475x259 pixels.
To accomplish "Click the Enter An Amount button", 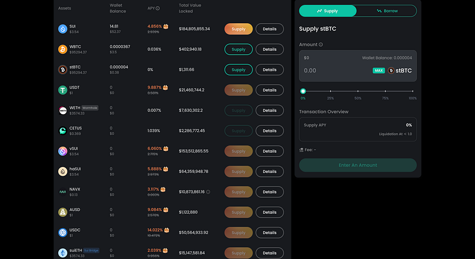I will point(358,165).
